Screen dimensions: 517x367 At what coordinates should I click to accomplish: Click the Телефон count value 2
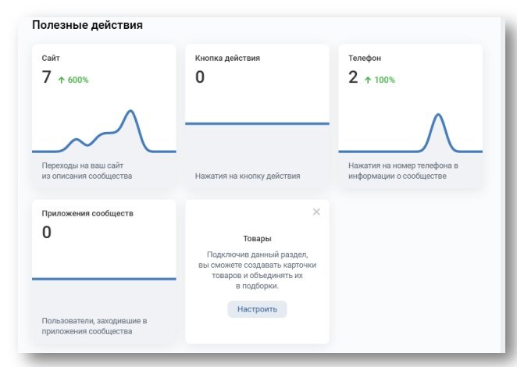[353, 77]
